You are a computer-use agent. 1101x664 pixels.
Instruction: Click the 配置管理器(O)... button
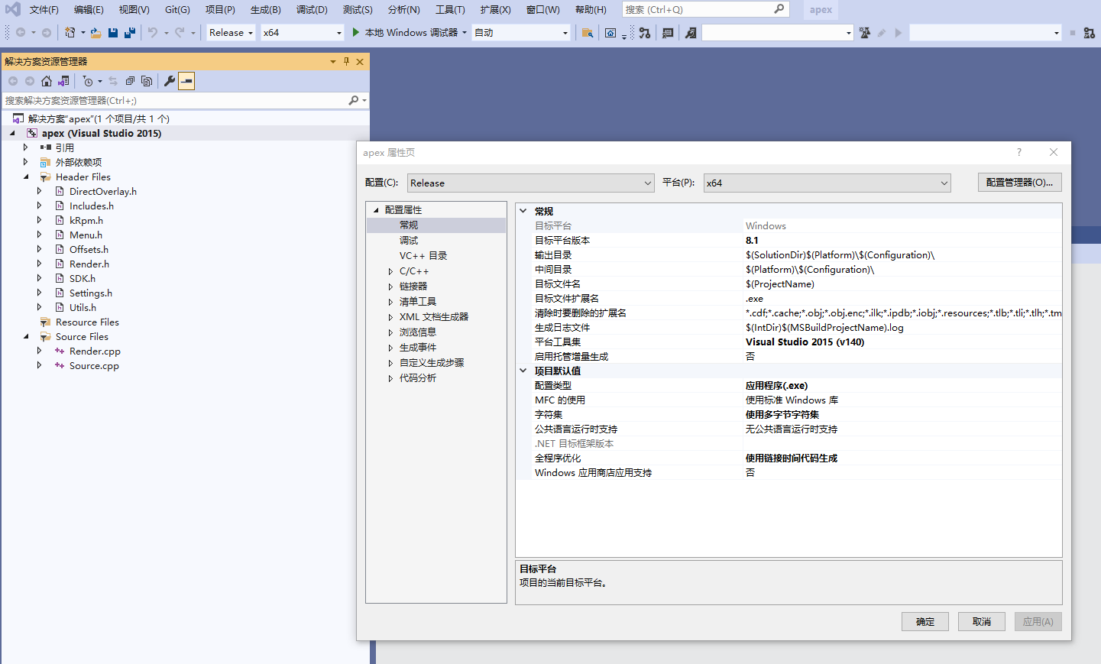(x=1020, y=183)
